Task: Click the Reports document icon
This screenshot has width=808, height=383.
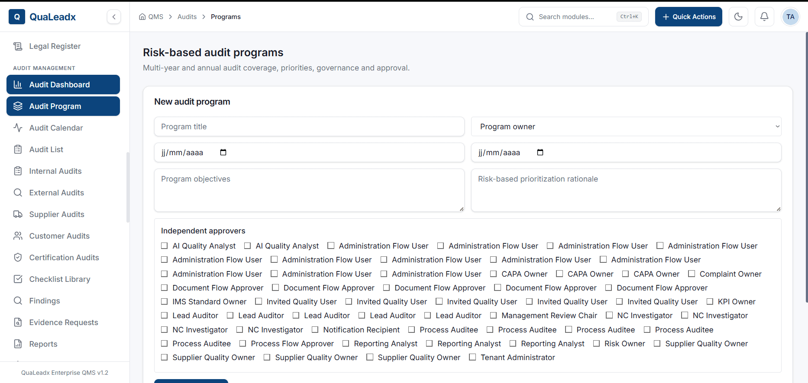Action: point(18,344)
